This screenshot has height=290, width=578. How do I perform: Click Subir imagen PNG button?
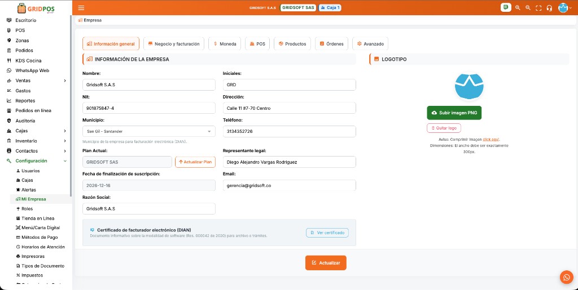point(454,113)
